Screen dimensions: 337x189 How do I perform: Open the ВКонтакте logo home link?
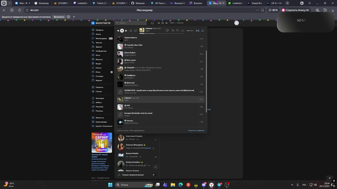coord(101,23)
